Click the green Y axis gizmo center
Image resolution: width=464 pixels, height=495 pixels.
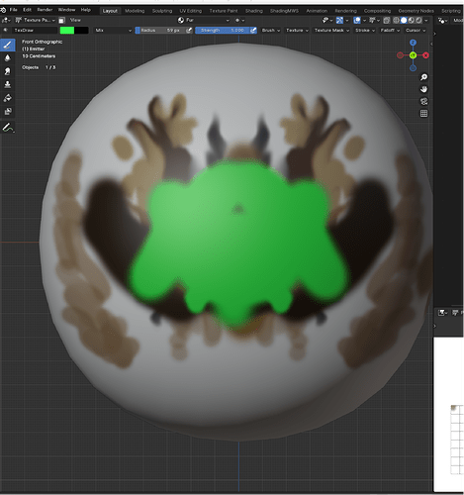[x=413, y=55]
